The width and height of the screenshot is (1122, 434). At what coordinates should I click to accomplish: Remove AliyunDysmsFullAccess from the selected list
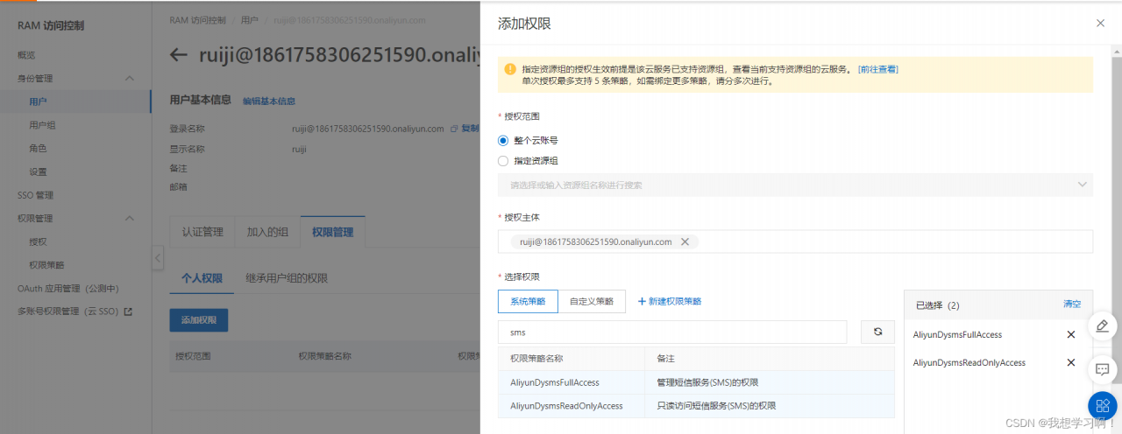(x=1070, y=334)
